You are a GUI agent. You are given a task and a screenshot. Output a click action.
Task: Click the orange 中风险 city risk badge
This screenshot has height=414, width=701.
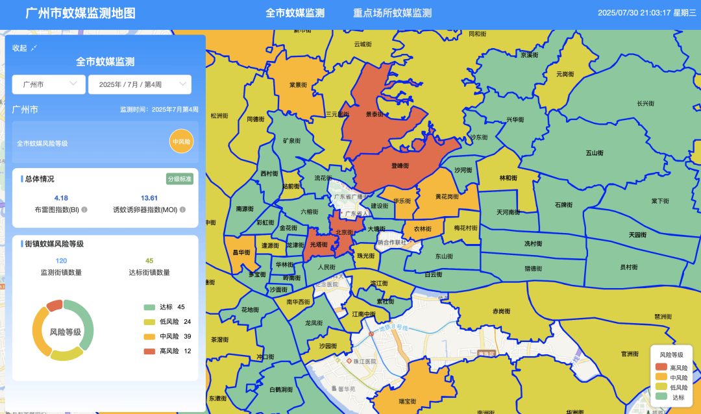pyautogui.click(x=182, y=141)
